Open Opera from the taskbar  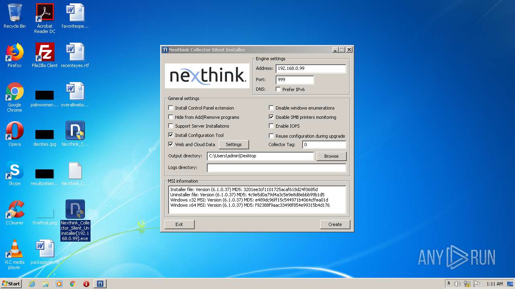point(86,284)
